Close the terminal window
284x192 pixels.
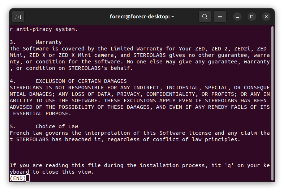click(266, 17)
